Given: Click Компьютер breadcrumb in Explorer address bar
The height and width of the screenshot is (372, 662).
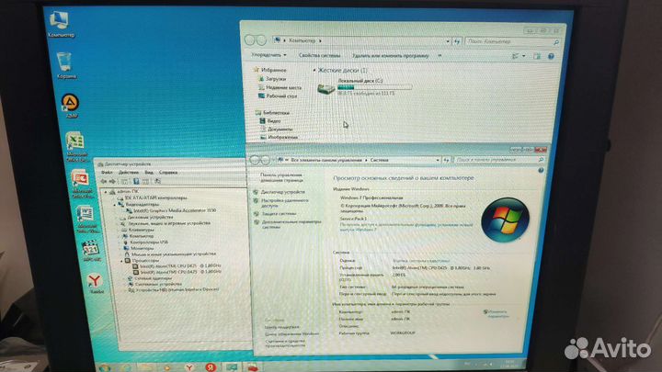Looking at the screenshot, I should [x=302, y=41].
